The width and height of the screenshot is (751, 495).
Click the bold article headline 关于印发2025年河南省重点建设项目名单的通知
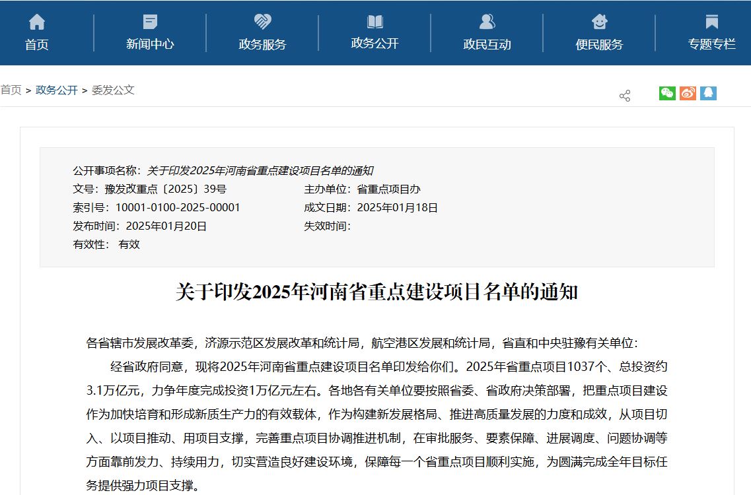376,292
